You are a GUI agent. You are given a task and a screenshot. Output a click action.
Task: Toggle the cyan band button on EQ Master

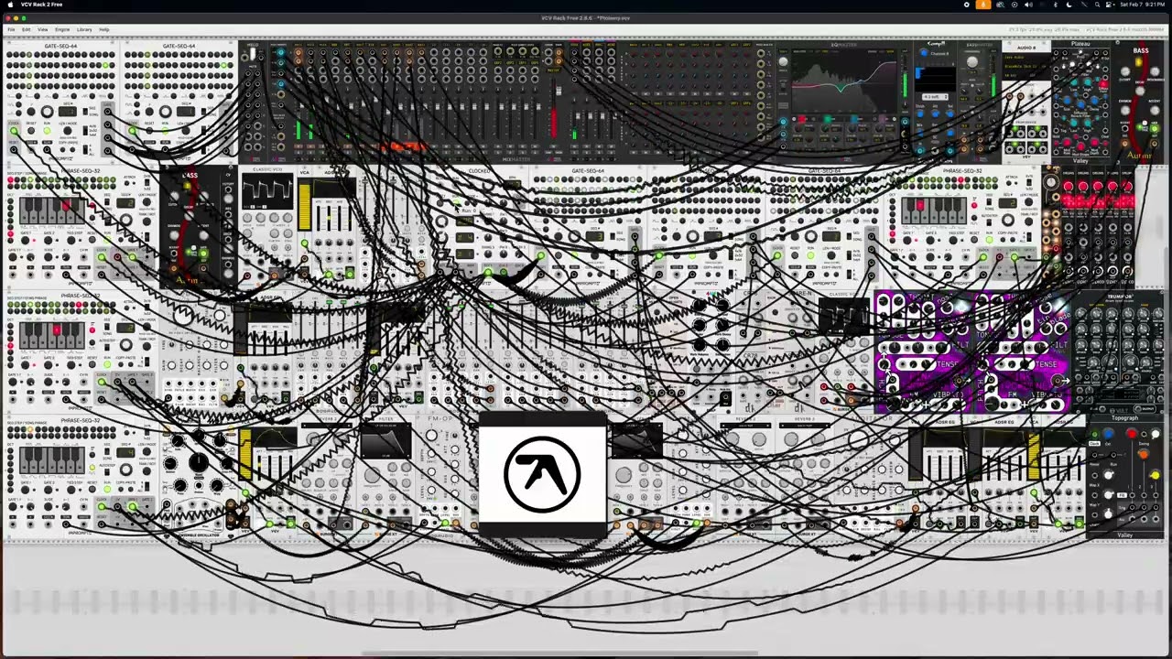(853, 119)
